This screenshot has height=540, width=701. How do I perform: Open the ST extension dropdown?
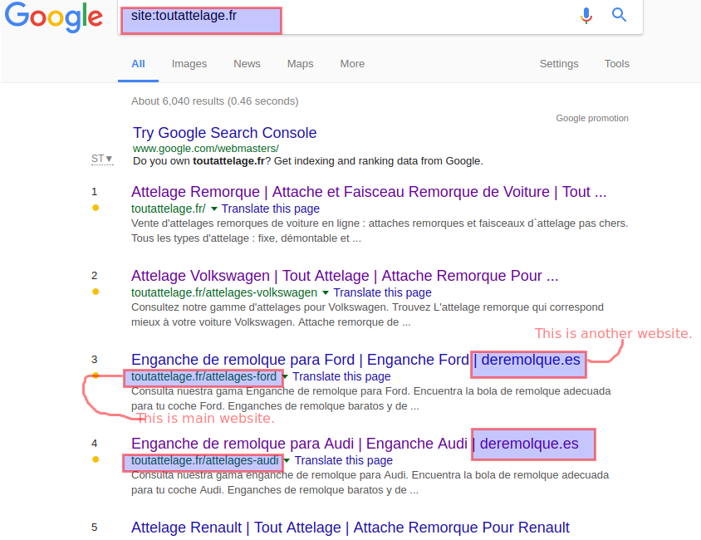pos(102,159)
